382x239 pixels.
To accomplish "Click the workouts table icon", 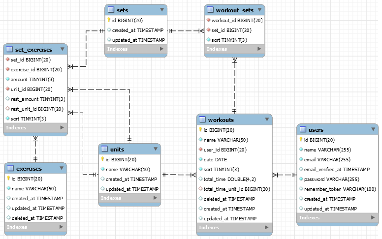I will click(x=202, y=119).
